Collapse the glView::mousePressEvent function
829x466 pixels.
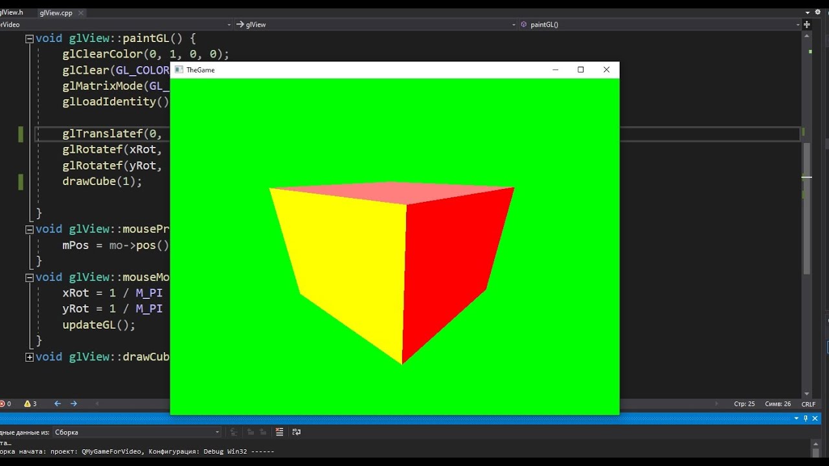click(29, 229)
